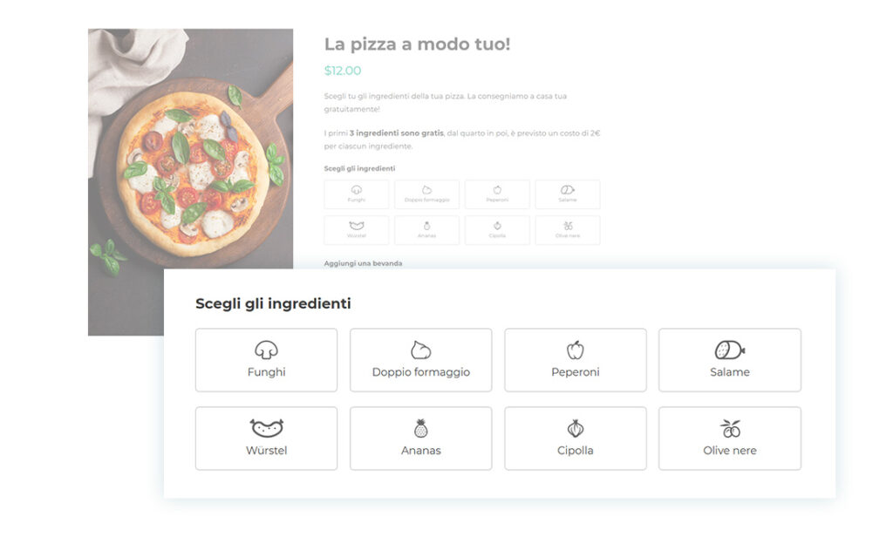Click the large Olive nere text label
This screenshot has width=893, height=537.
point(730,451)
